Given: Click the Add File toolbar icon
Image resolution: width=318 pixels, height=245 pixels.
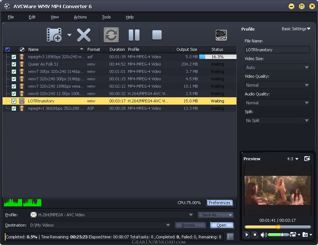Looking at the screenshot, I should click(54, 35).
